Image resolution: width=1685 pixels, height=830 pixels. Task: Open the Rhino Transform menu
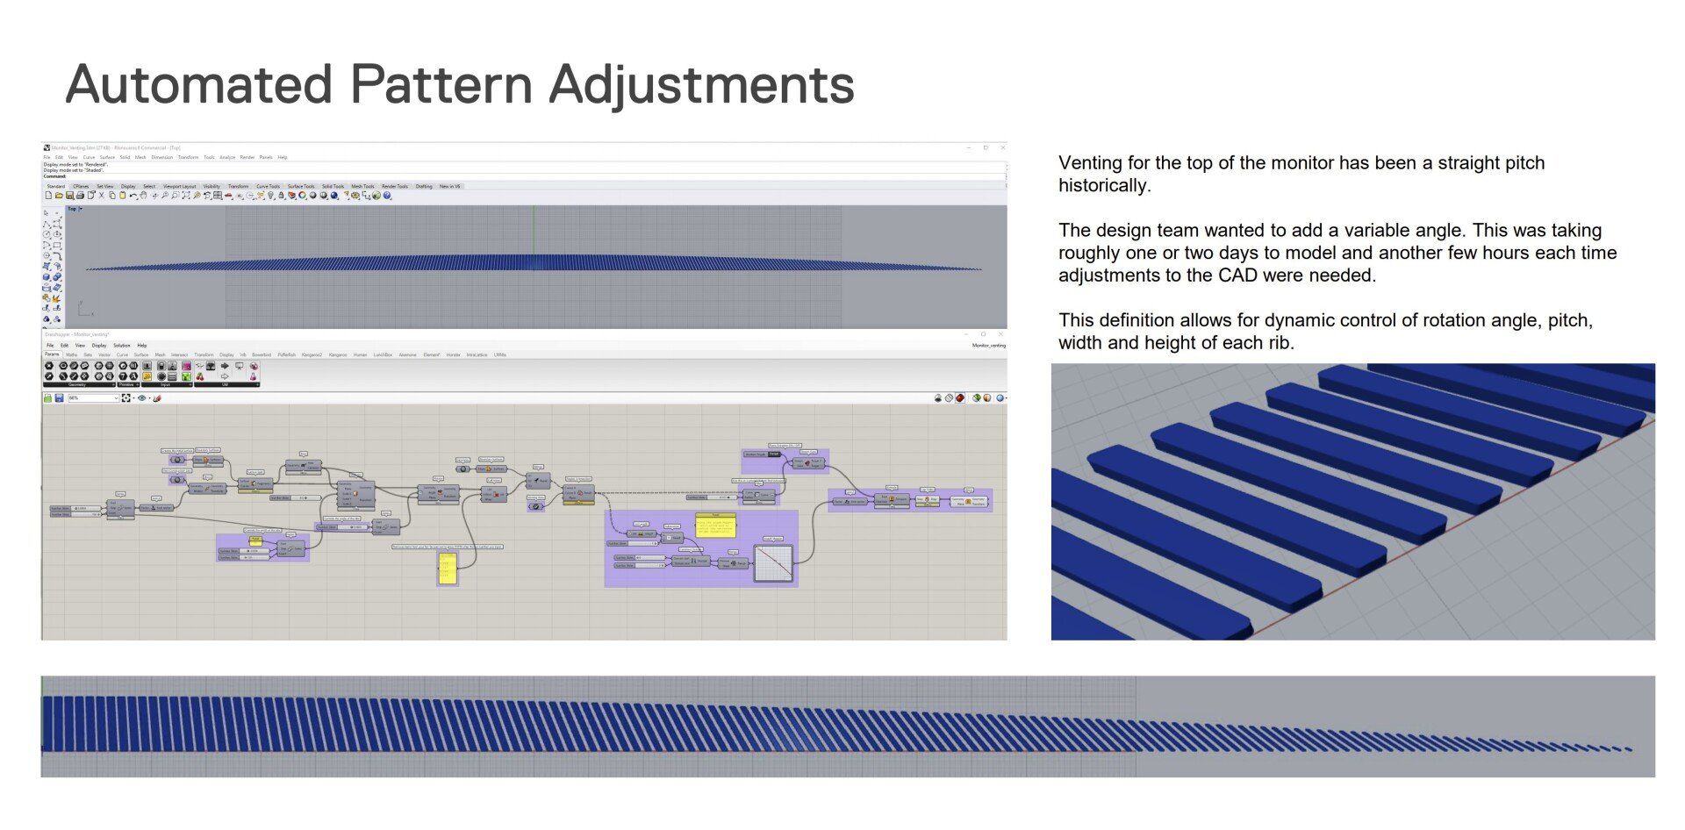[188, 157]
